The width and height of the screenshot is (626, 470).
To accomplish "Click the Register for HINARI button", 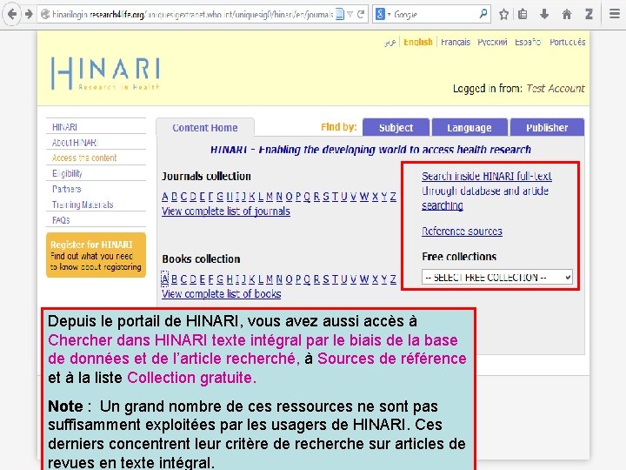I will [96, 255].
